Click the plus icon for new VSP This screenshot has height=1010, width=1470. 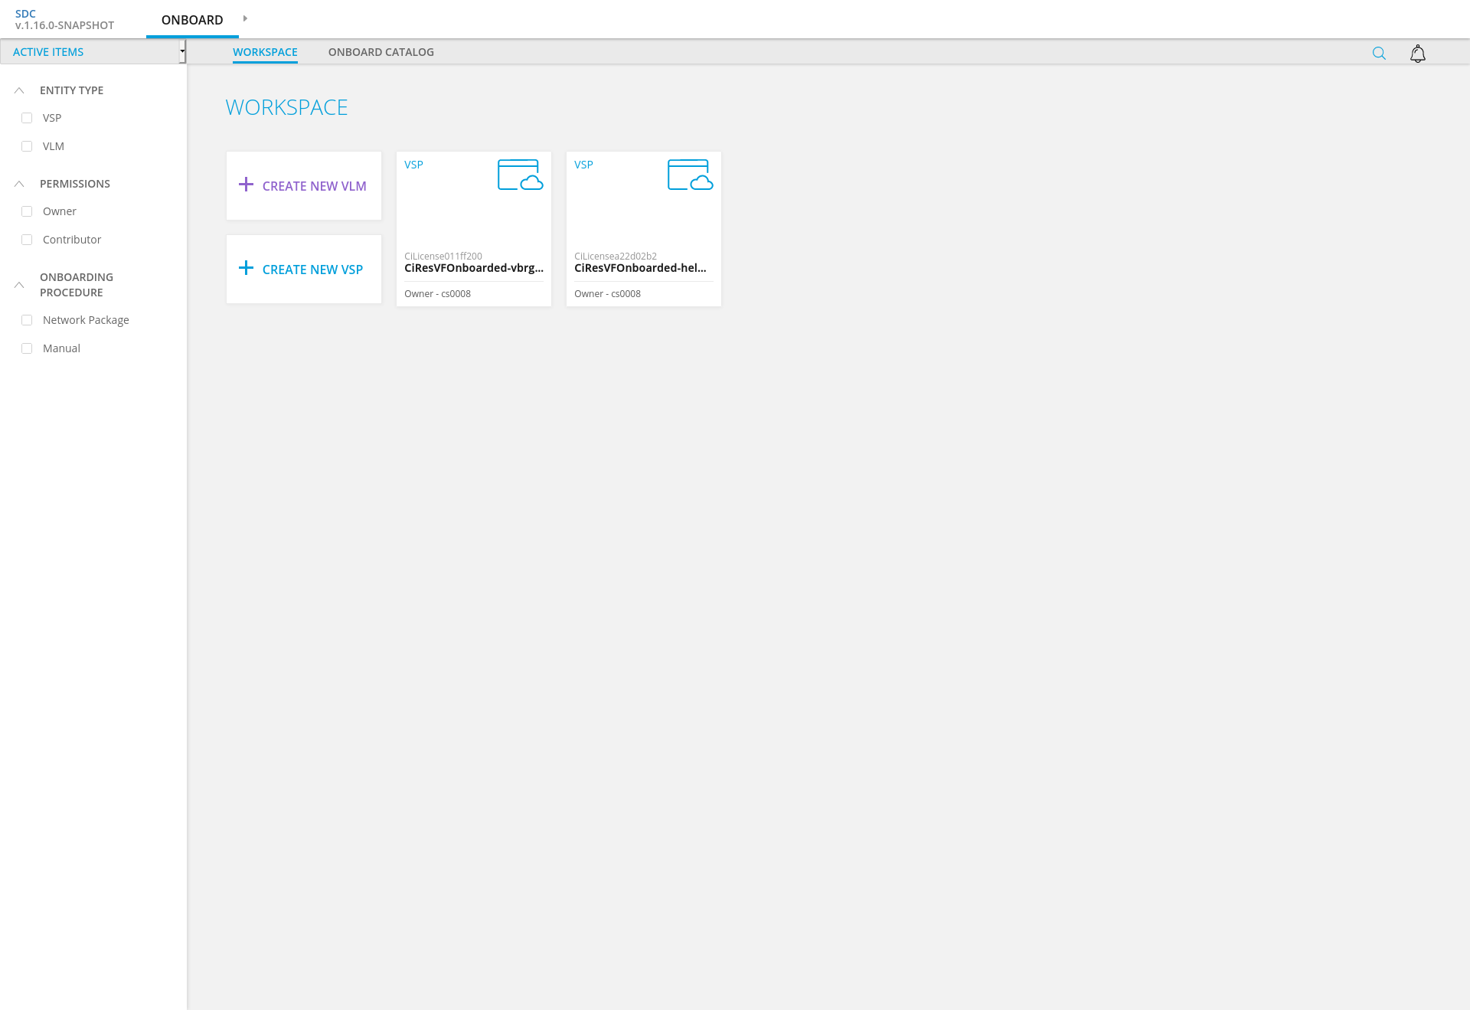tap(246, 268)
